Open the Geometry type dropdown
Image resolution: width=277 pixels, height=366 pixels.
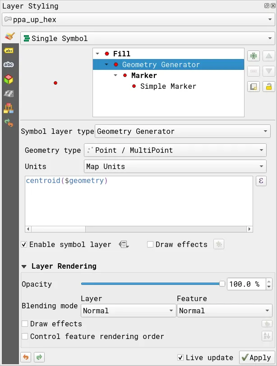point(175,150)
